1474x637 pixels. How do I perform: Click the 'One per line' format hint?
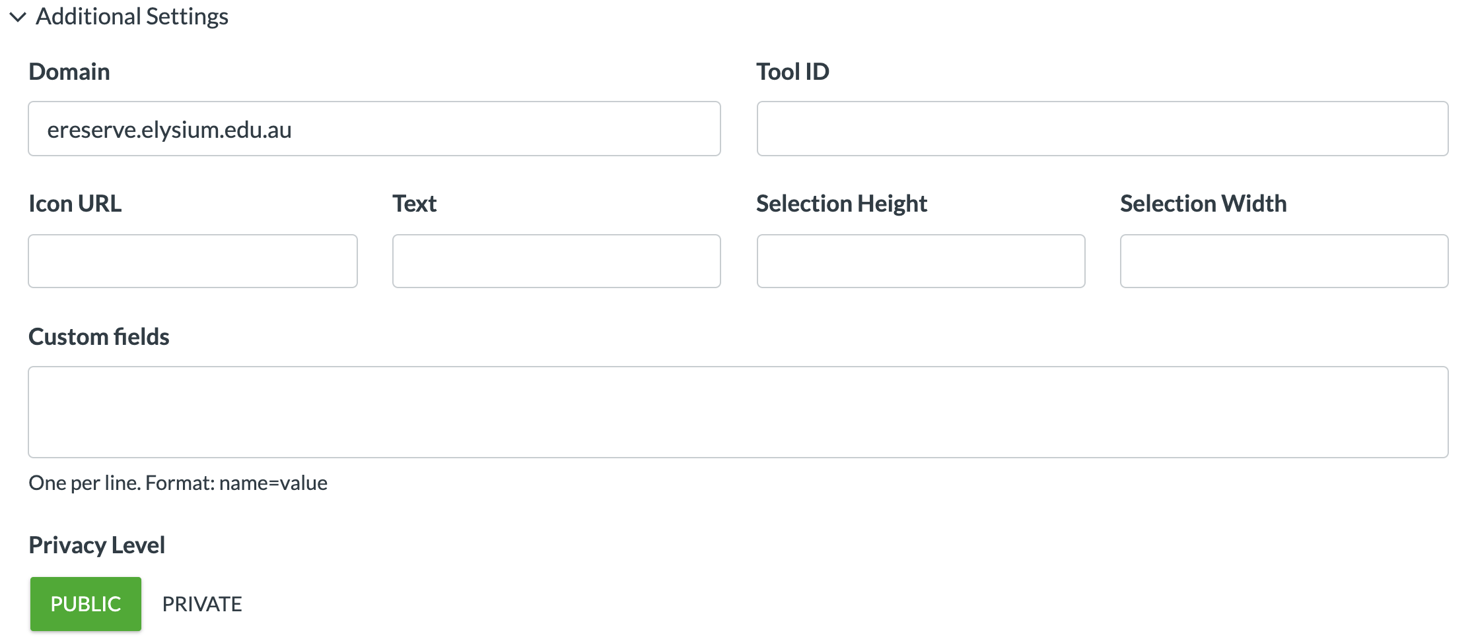click(178, 483)
